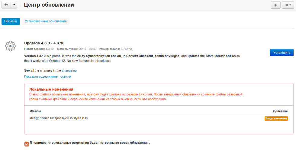
Task: Click the Центр обновлений page title
Action: click(49, 5)
